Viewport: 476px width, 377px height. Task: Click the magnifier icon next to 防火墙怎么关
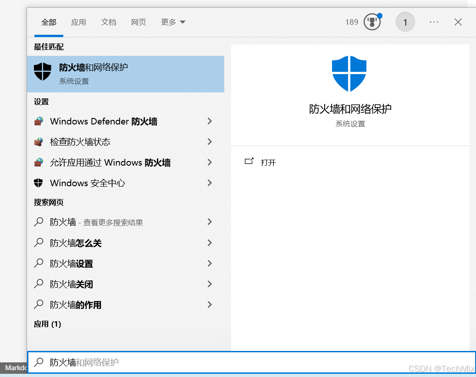click(x=39, y=242)
